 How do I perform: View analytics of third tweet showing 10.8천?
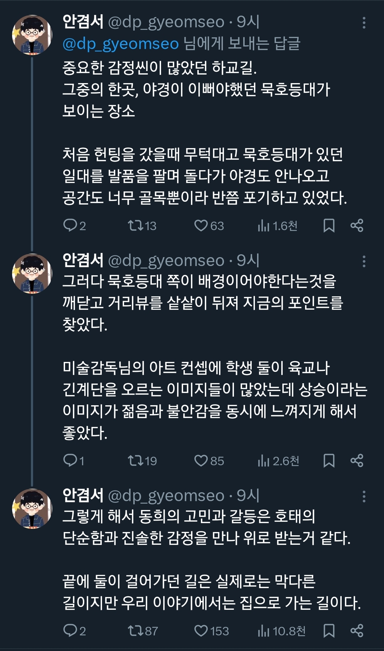pos(281,631)
